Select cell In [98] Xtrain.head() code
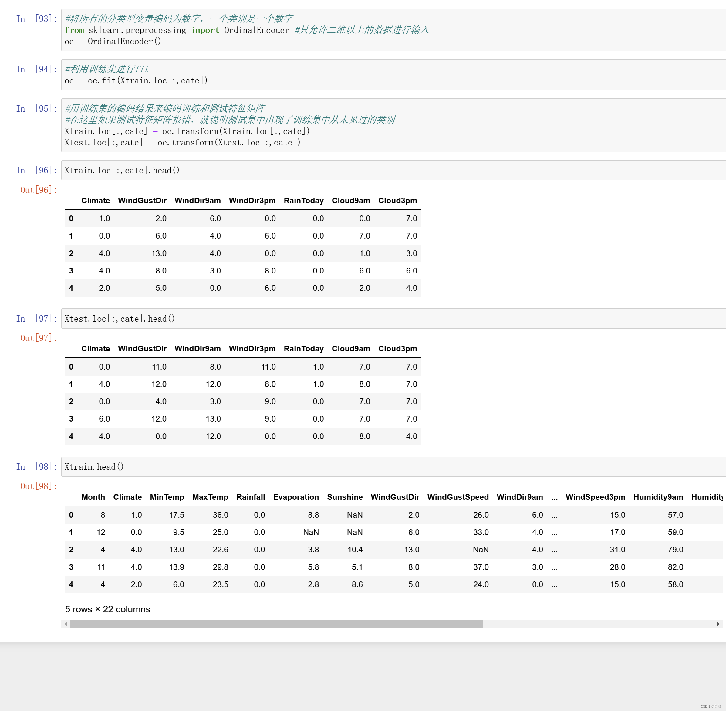This screenshot has height=711, width=726. 393,467
